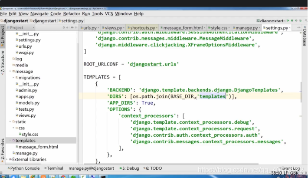This screenshot has height=178, width=308.
Task: Switch to the views.py tab
Action: point(112,28)
